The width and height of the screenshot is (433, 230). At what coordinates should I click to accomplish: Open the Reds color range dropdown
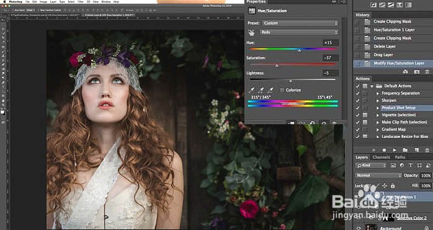click(x=298, y=32)
